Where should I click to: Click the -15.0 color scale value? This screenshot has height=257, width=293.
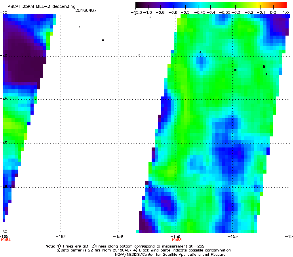[x=137, y=13]
